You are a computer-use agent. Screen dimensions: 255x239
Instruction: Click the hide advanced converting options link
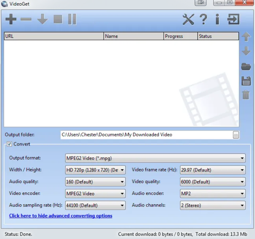point(61,216)
